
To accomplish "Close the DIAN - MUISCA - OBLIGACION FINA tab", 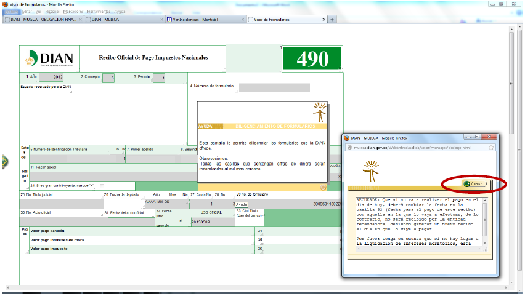I will point(80,20).
